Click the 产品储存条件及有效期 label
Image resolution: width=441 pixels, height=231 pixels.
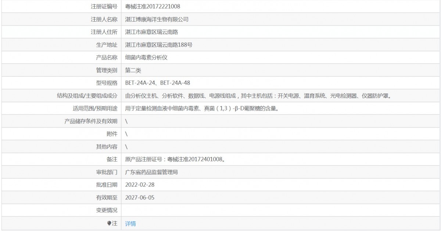coord(91,121)
